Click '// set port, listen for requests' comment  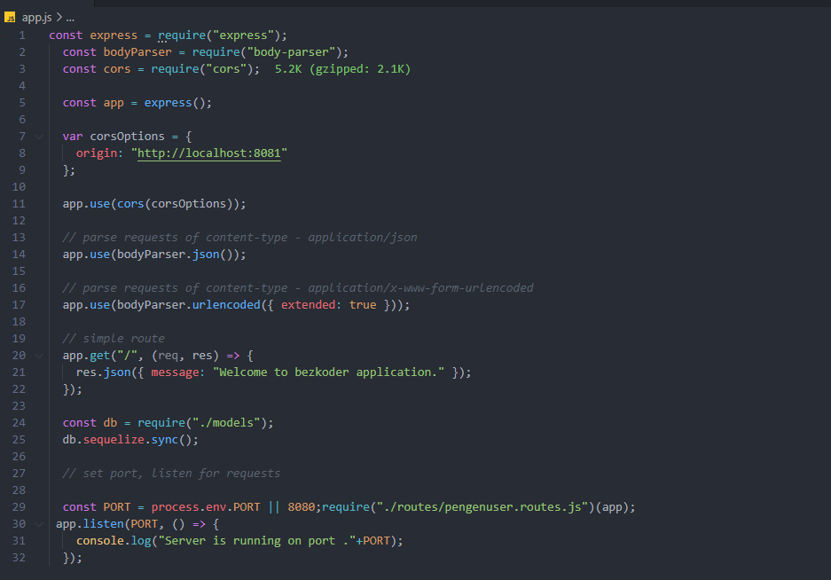tap(171, 474)
